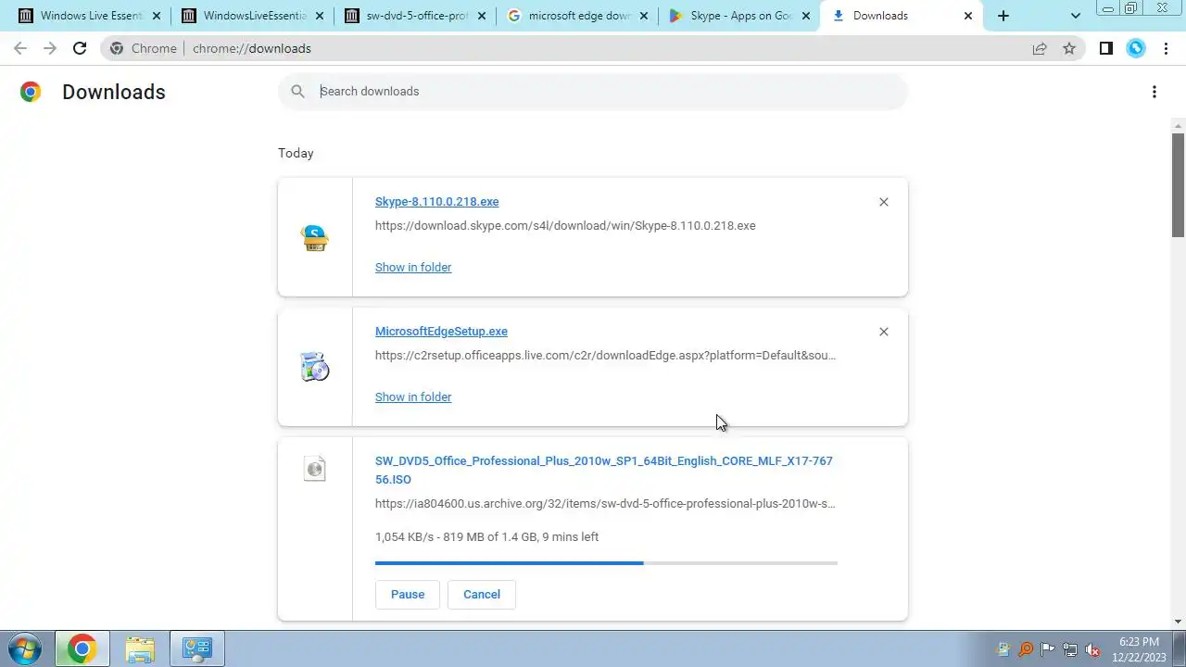Open the SW_DVD5_Office_Professional_Plus ISO link
The height and width of the screenshot is (667, 1186).
click(x=604, y=471)
